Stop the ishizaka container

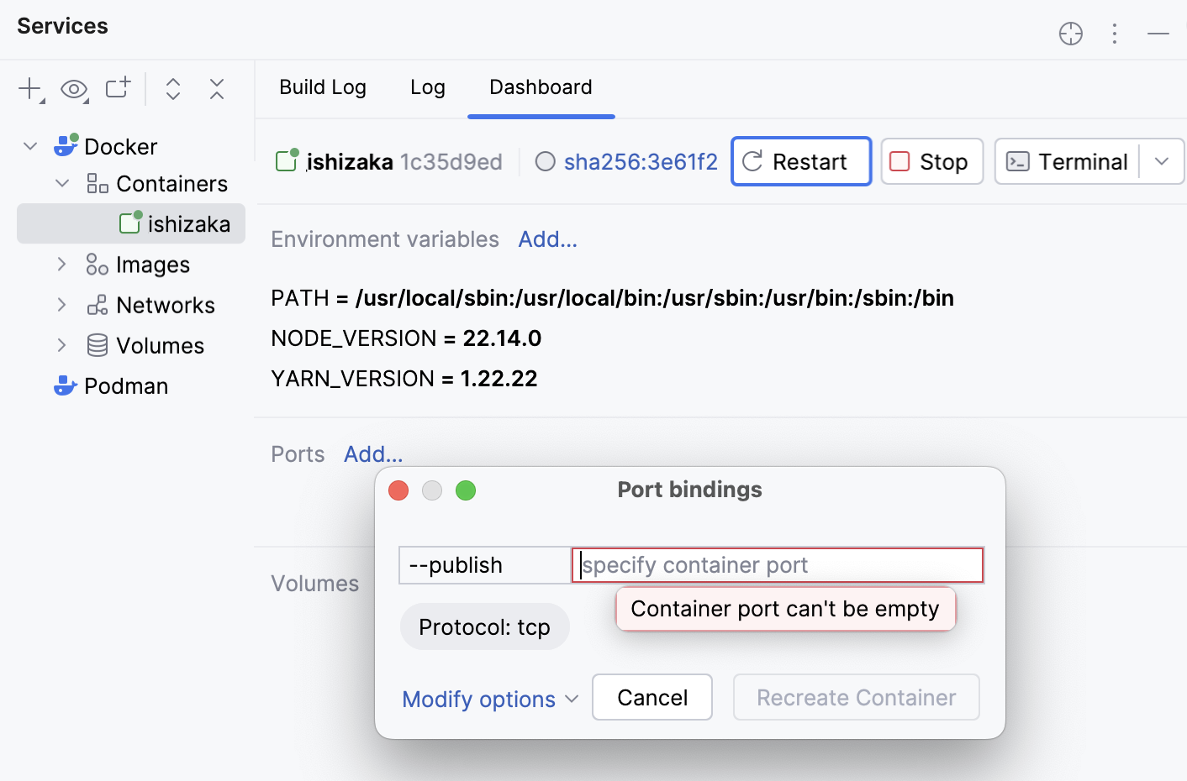click(931, 161)
